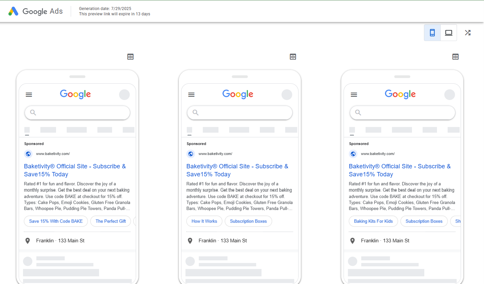The image size is (484, 284).
Task: Click www.baketivity.com/ URL in third phone
Action: 378,154
